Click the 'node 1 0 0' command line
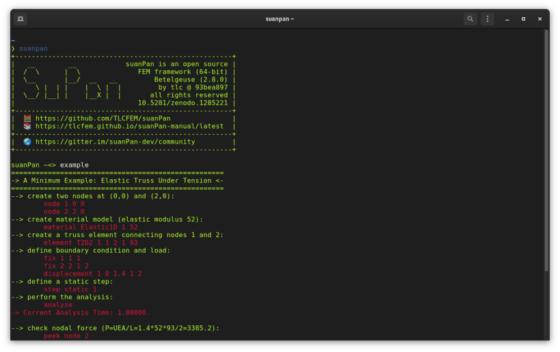This screenshot has height=352, width=560. pyautogui.click(x=64, y=204)
